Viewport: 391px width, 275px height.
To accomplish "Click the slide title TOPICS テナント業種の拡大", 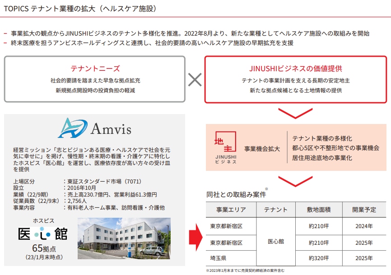I will tap(80, 9).
